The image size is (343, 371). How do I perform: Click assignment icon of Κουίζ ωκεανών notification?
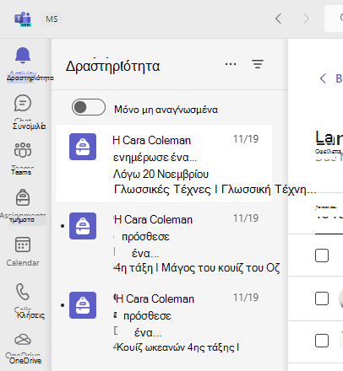[83, 305]
